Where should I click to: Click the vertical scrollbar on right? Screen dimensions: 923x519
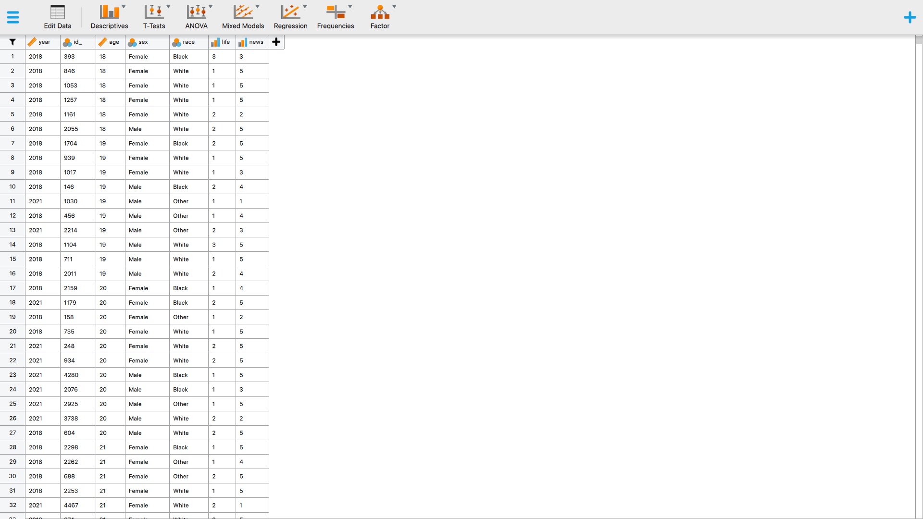point(919,41)
